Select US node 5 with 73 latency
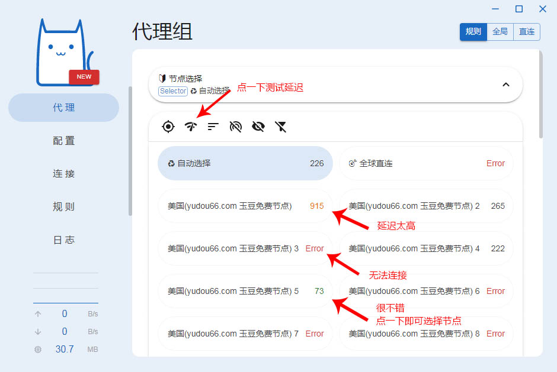This screenshot has height=372, width=557. click(245, 291)
